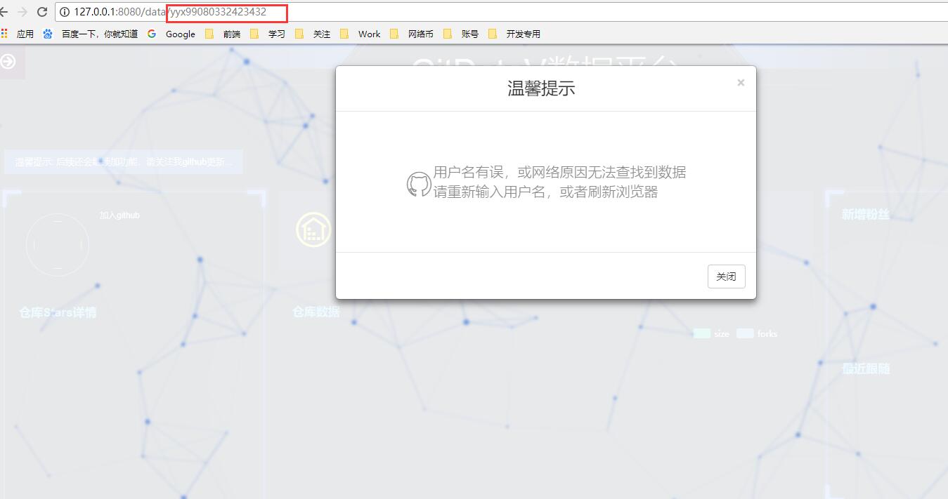Click the GitHub octocat icon in dialog
Viewport: 948px width, 499px height.
pos(419,184)
